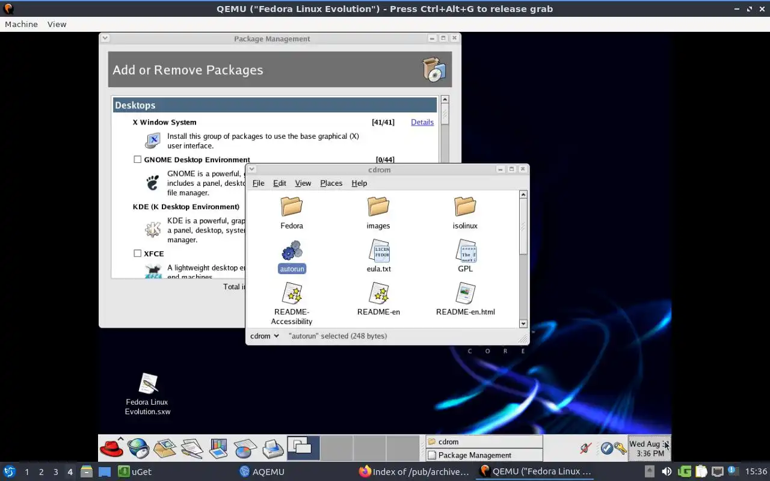Click the guest panel clock Wed Aug

tap(648, 449)
